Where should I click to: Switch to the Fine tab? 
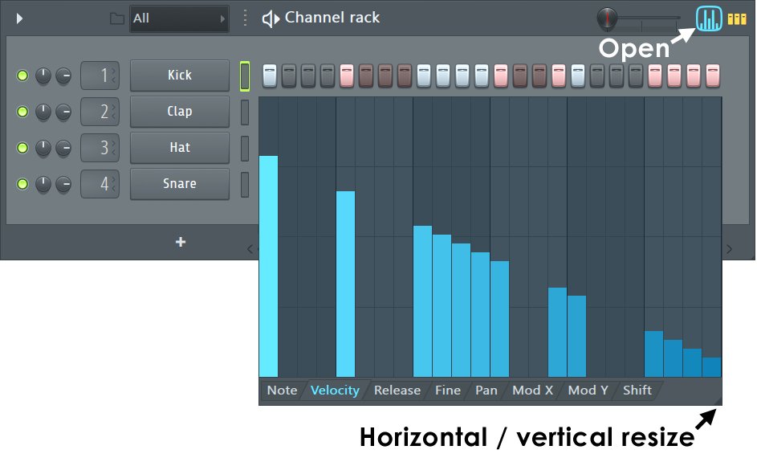point(448,391)
